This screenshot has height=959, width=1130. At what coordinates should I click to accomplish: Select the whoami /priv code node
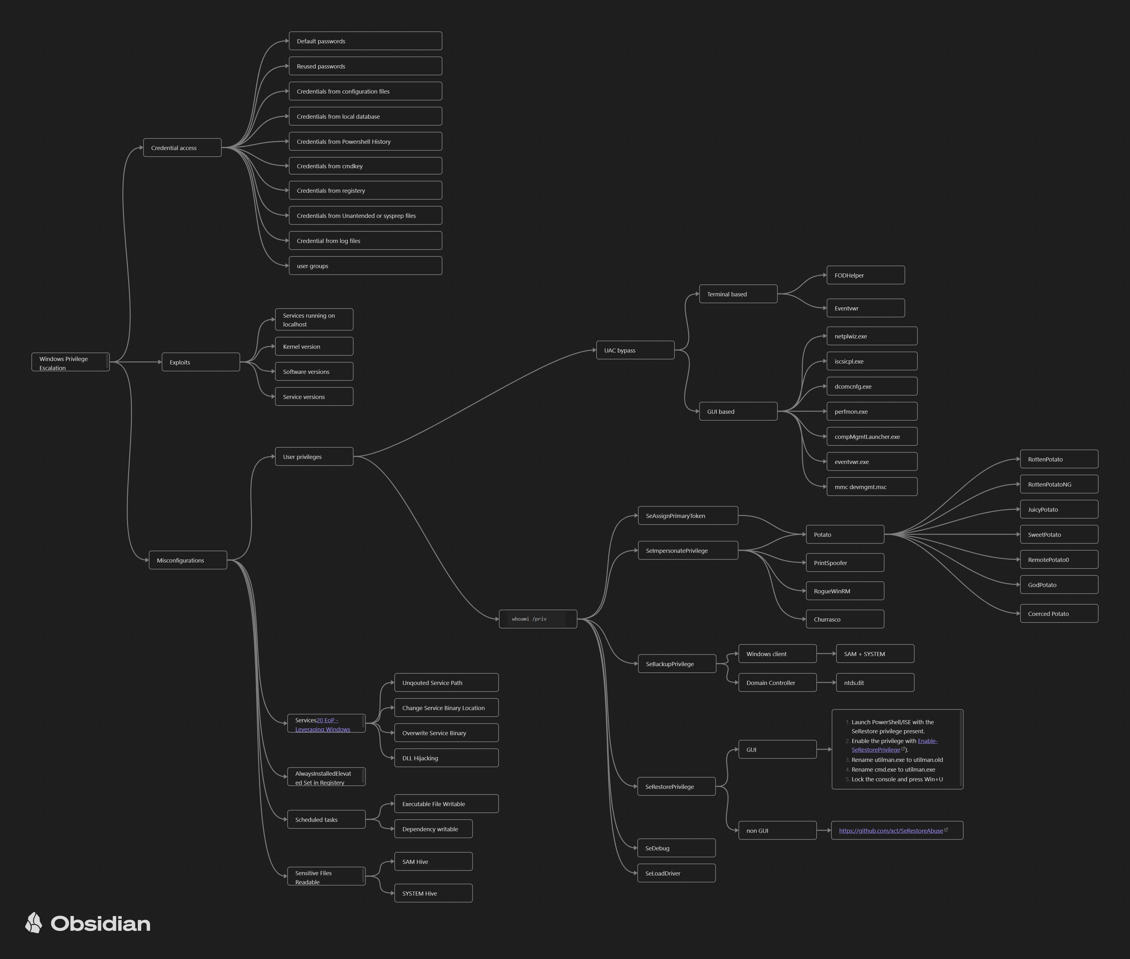[x=537, y=619]
